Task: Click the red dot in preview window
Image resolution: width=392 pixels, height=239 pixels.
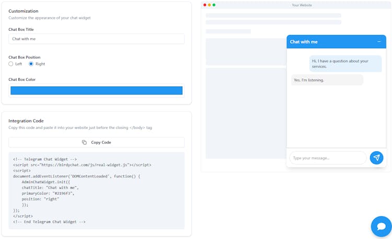Action: (205, 5)
